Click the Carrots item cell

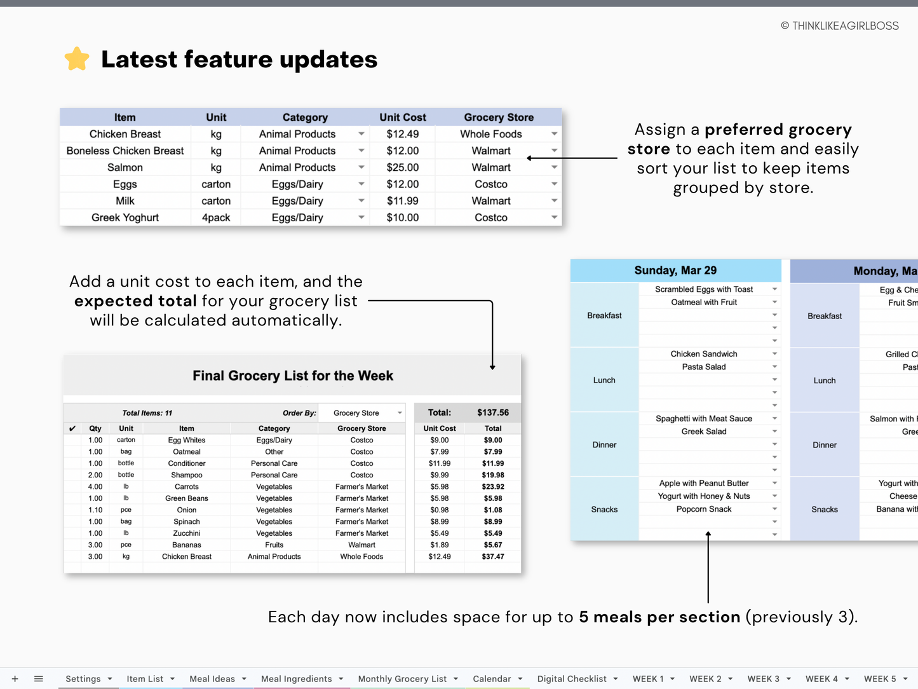pyautogui.click(x=187, y=487)
